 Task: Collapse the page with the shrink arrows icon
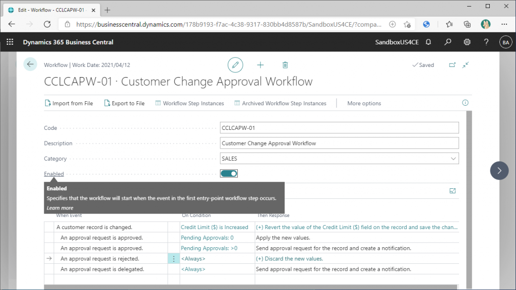coord(465,65)
